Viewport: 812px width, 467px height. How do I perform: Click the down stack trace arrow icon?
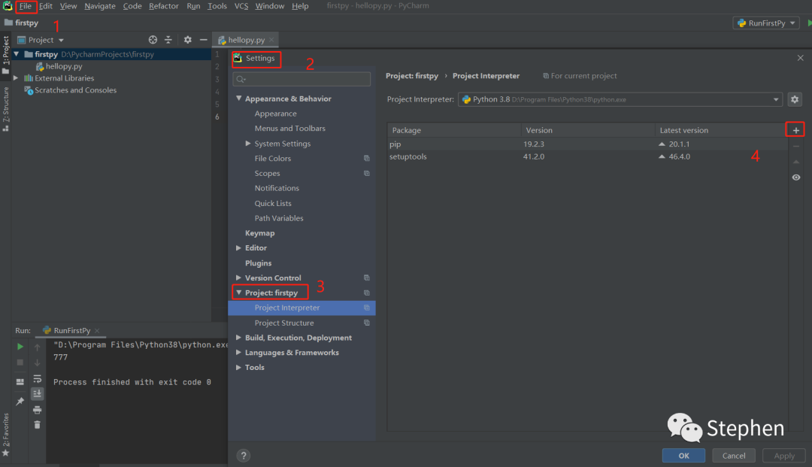pos(38,362)
